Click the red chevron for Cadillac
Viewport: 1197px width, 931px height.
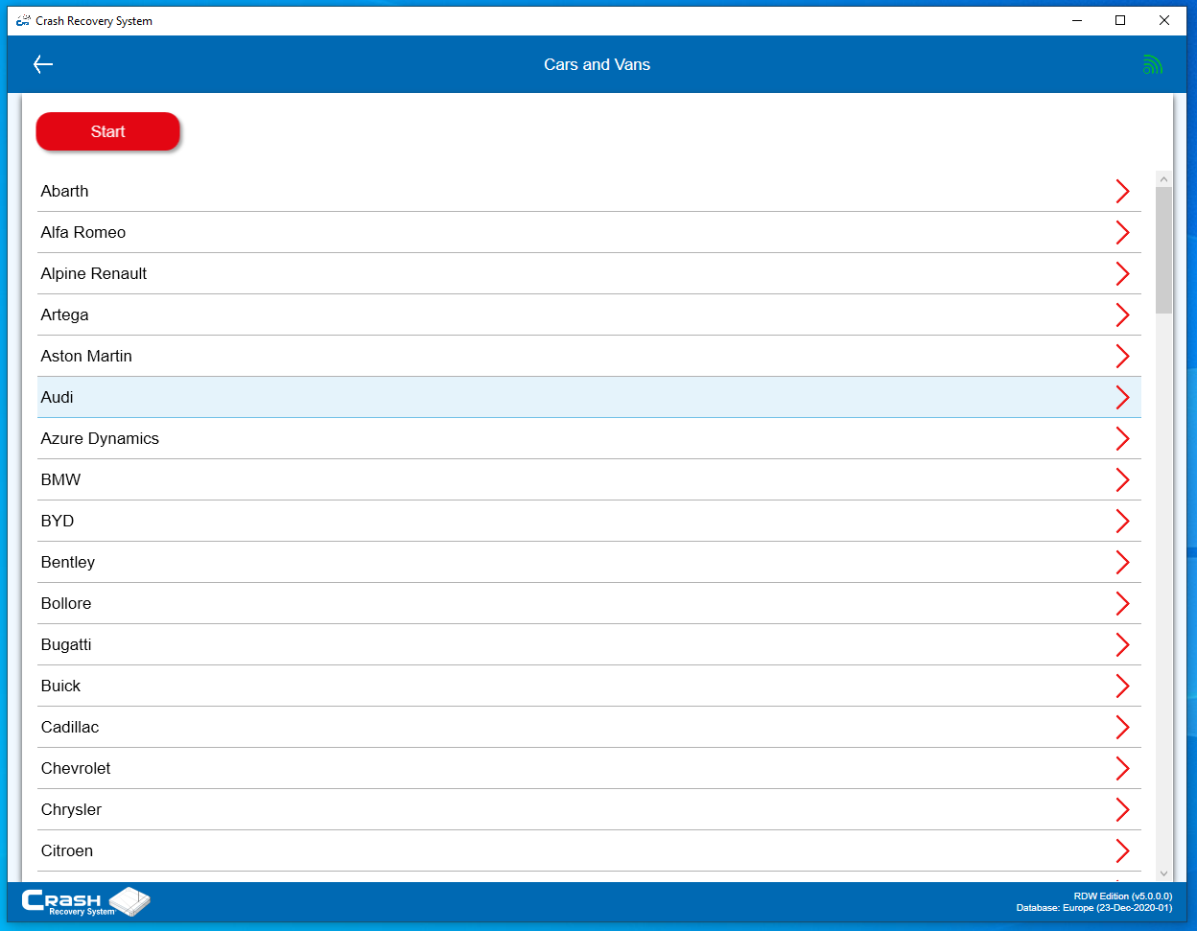pyautogui.click(x=1122, y=727)
